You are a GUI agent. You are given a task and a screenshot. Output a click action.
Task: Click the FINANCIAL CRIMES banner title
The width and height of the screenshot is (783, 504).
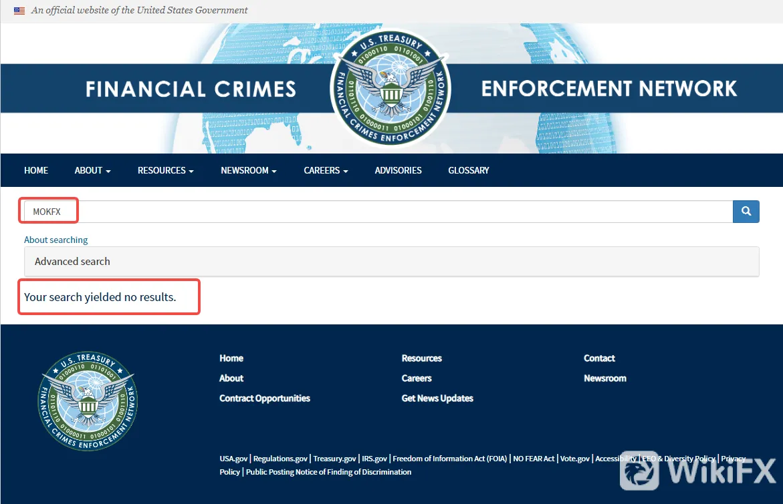(x=191, y=89)
